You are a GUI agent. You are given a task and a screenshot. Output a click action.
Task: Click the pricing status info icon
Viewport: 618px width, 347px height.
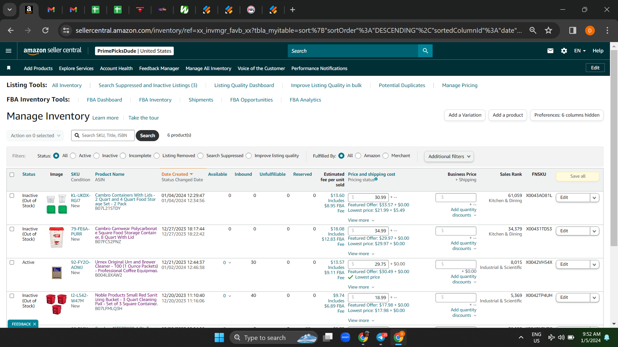(x=376, y=179)
